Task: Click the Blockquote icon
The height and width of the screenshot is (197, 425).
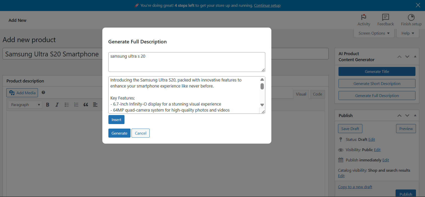Action: (x=86, y=105)
